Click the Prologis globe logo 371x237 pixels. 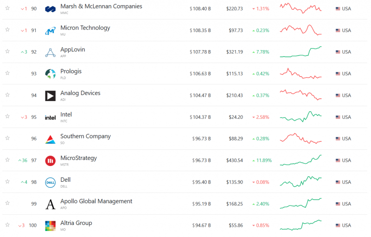(x=50, y=74)
